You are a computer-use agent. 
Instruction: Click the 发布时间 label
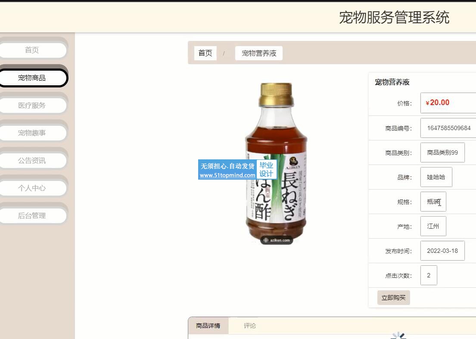398,251
